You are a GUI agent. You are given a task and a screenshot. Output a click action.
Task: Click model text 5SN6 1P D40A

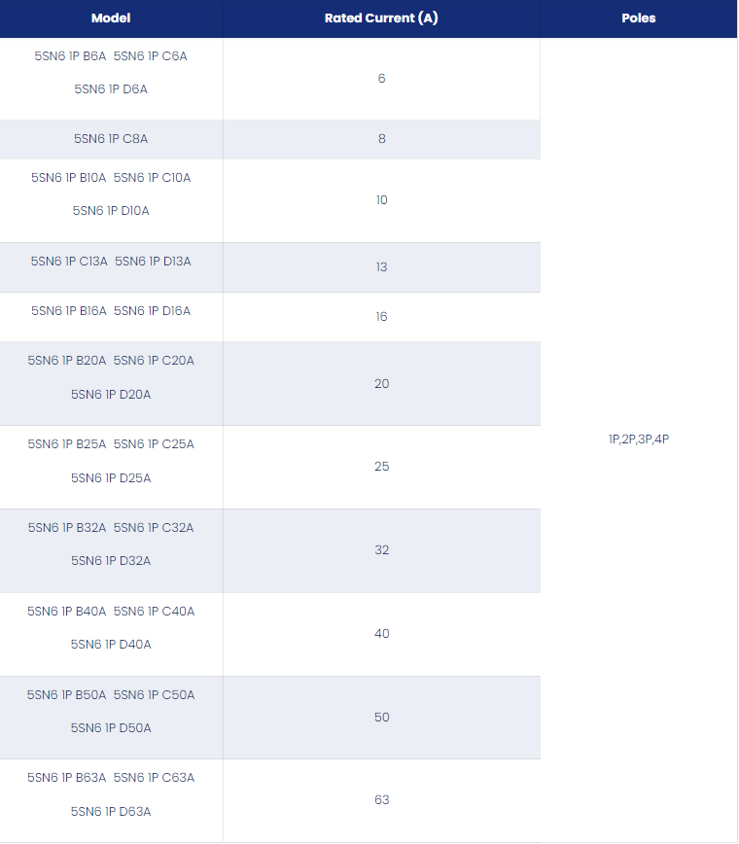(111, 645)
